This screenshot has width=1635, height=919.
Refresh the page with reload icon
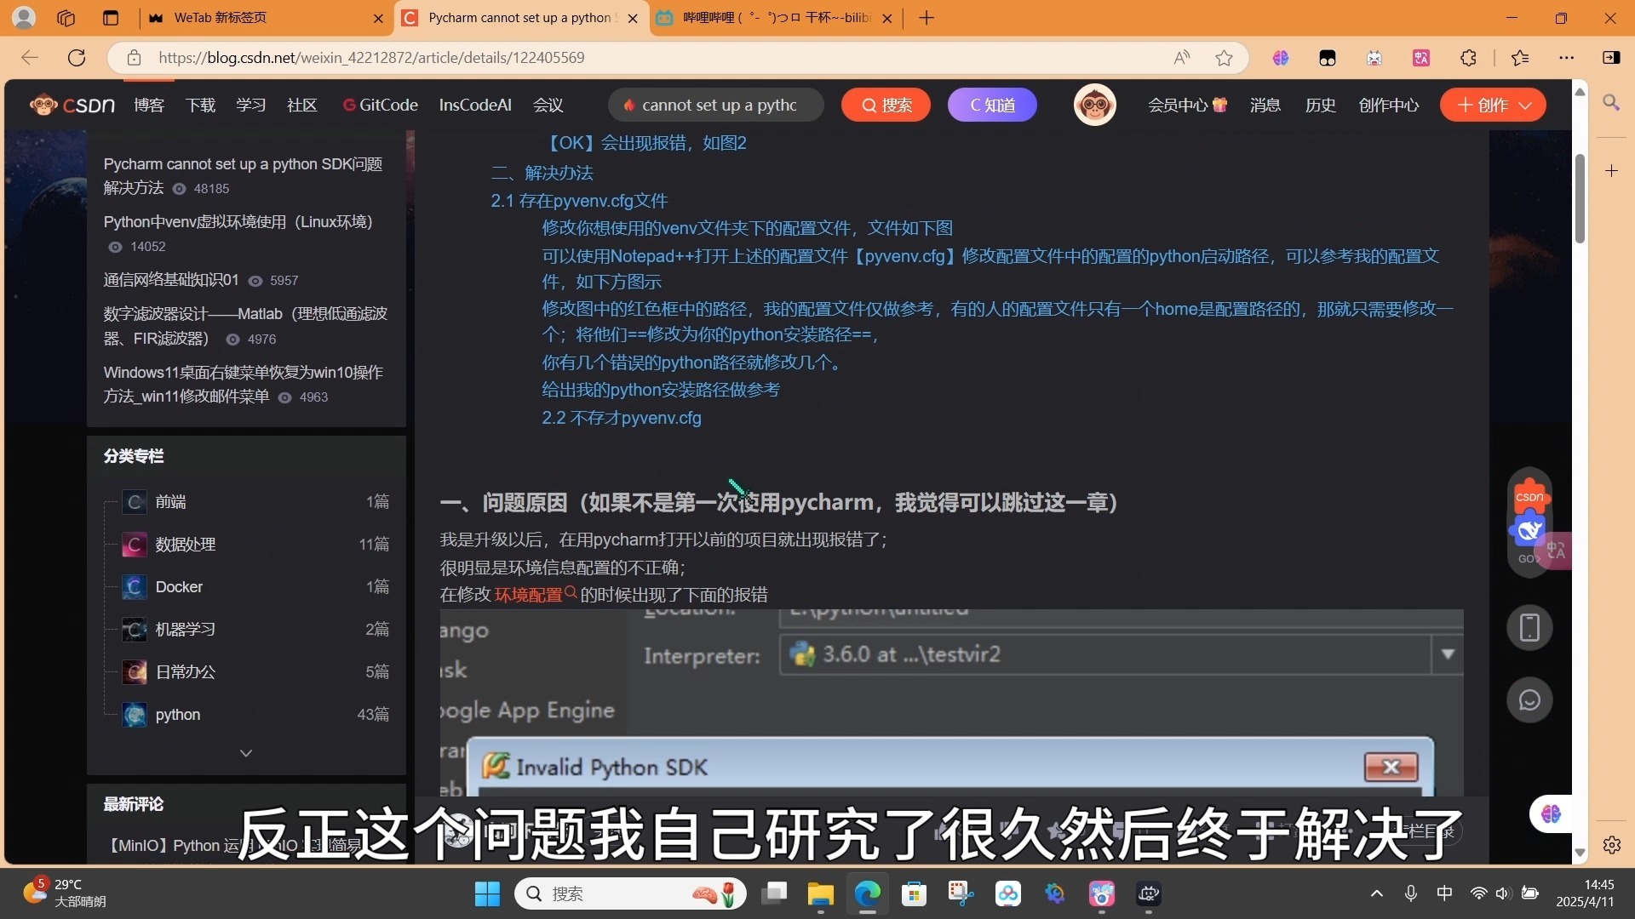pos(77,58)
